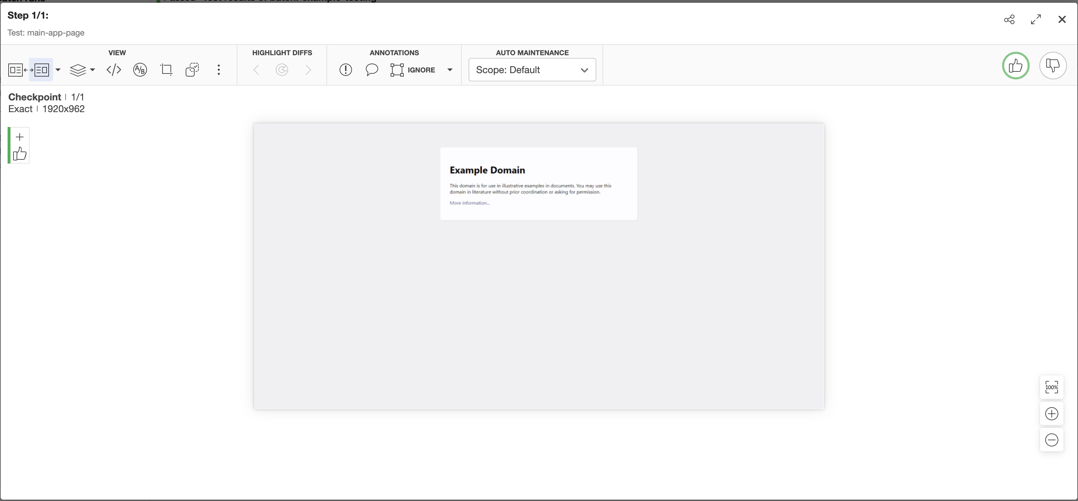Activate the crop tool
1078x501 pixels.
coord(166,69)
